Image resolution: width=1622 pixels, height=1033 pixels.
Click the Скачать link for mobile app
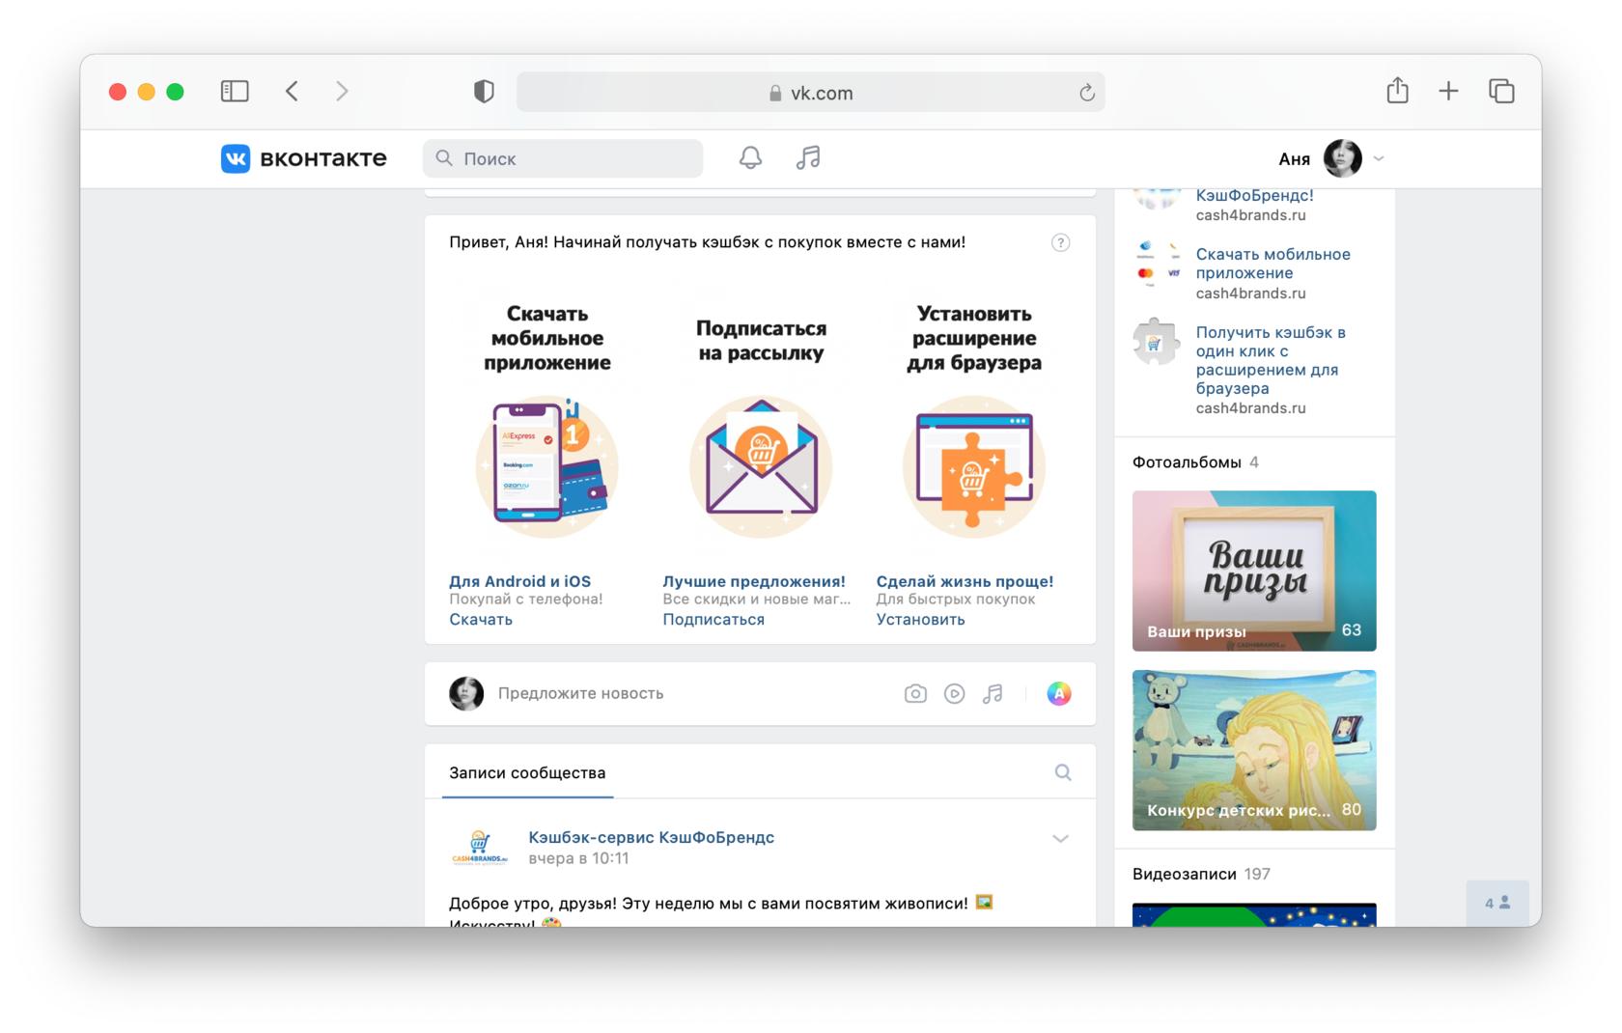(x=481, y=620)
